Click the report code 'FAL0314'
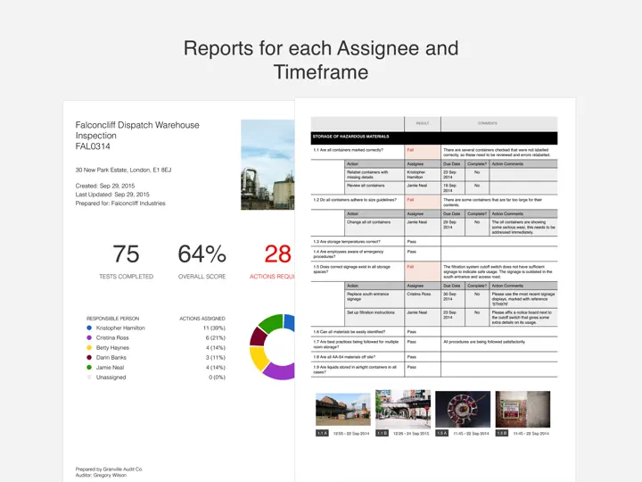 [93, 146]
